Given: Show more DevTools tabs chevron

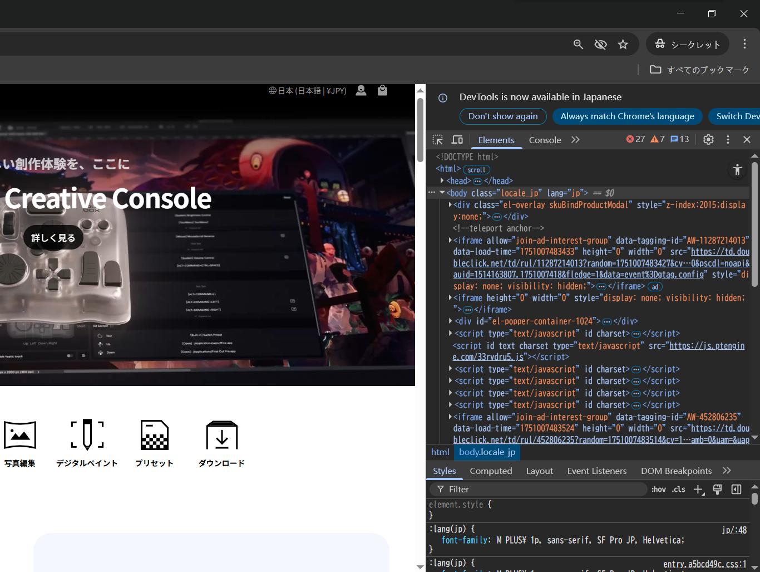Looking at the screenshot, I should (575, 140).
